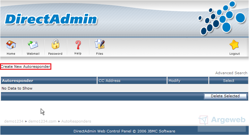Open Webmail via the envelope icon
Screen dimensions: 249x135
(x=33, y=45)
